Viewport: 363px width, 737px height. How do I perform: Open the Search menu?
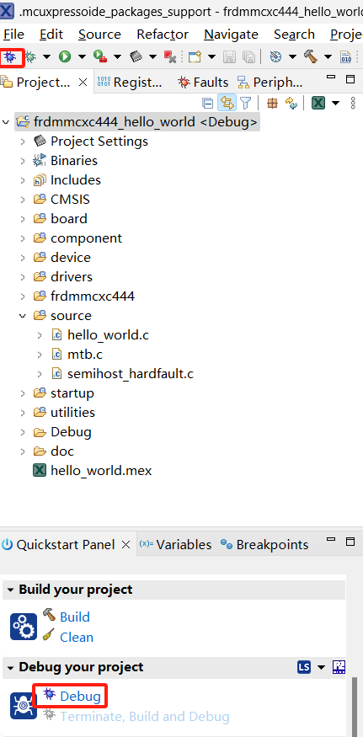point(294,35)
